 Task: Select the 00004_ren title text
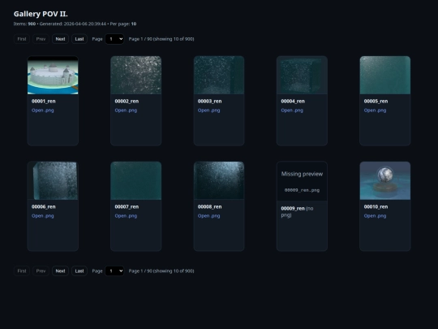point(293,102)
